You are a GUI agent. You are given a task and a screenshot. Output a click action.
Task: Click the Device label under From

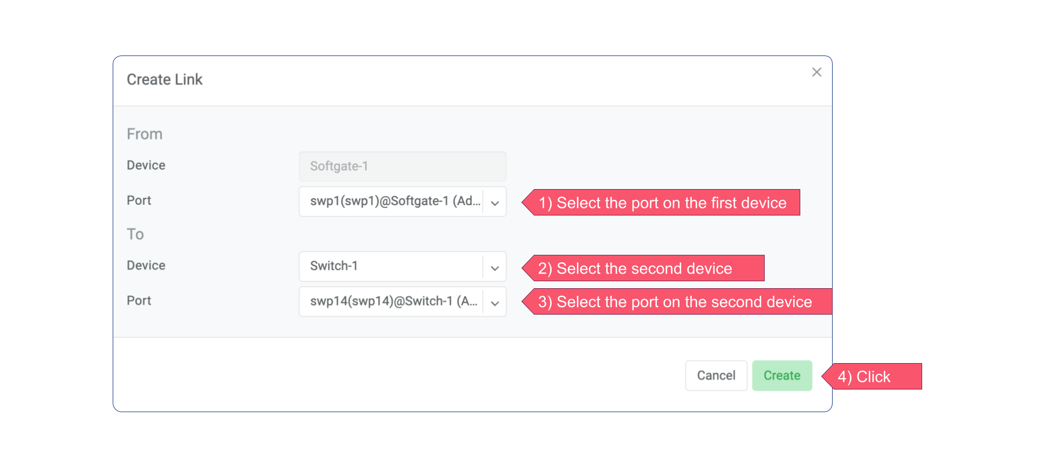(x=146, y=165)
